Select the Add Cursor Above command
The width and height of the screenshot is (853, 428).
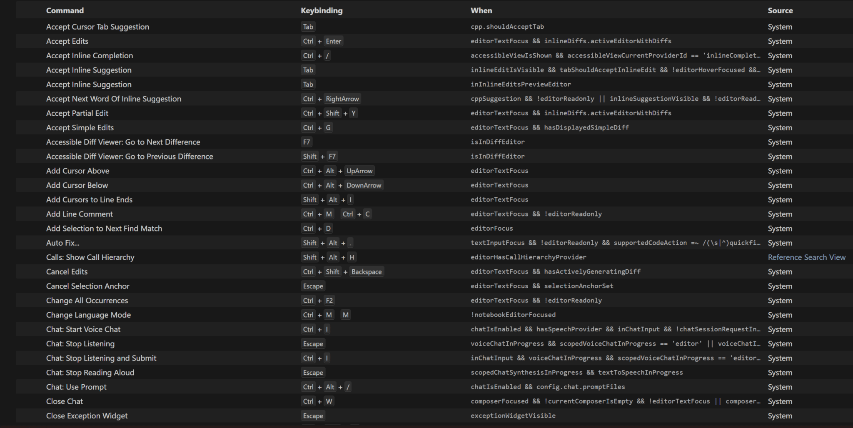click(77, 171)
